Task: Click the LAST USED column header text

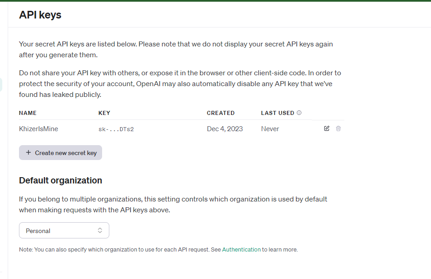Action: 277,113
